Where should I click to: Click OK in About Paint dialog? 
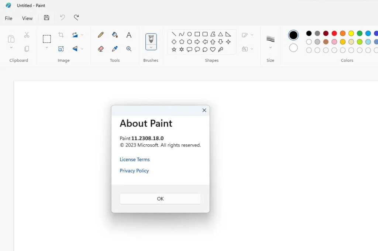coord(160,199)
